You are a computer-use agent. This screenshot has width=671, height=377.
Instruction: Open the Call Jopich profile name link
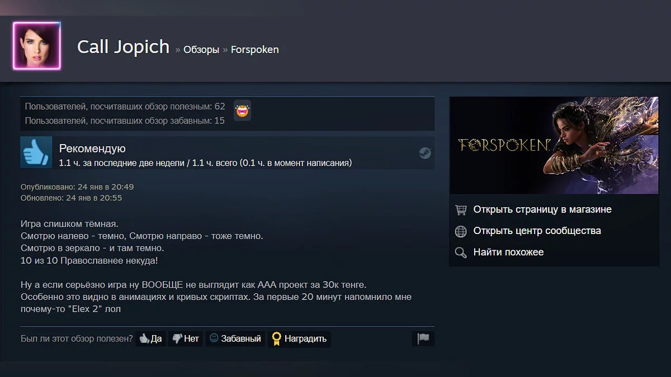tap(123, 47)
